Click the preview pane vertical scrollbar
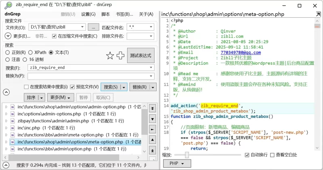323x170 pixels. point(317,84)
